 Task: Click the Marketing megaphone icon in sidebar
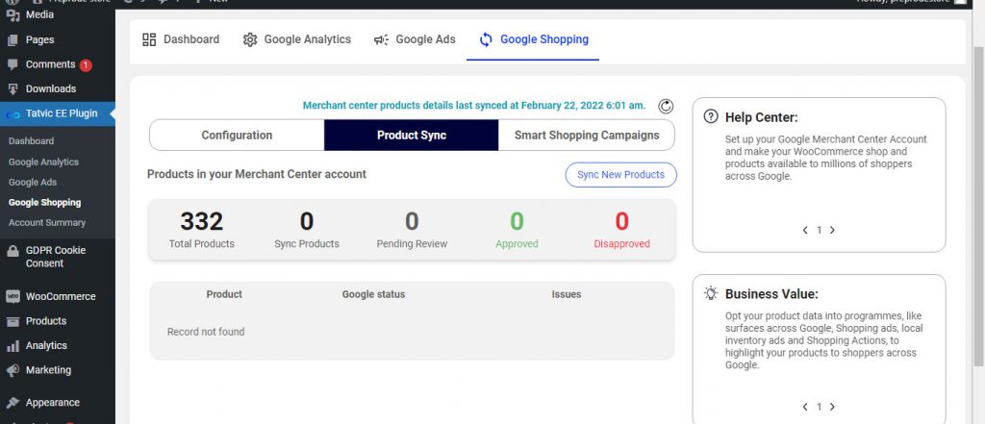(x=13, y=370)
